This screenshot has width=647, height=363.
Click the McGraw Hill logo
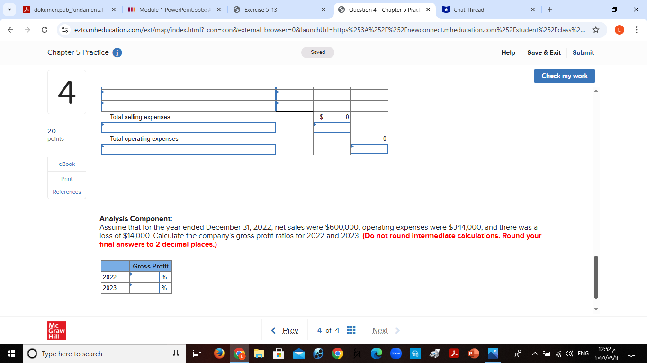(x=57, y=330)
